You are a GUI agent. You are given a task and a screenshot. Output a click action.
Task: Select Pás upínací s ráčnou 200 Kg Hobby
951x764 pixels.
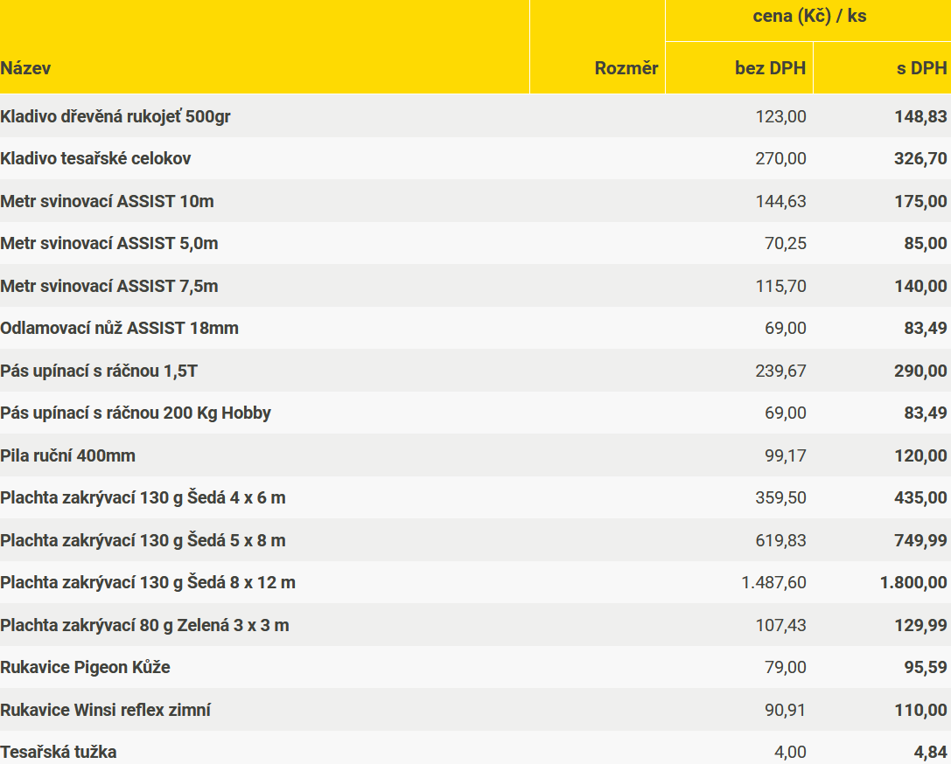click(x=136, y=413)
